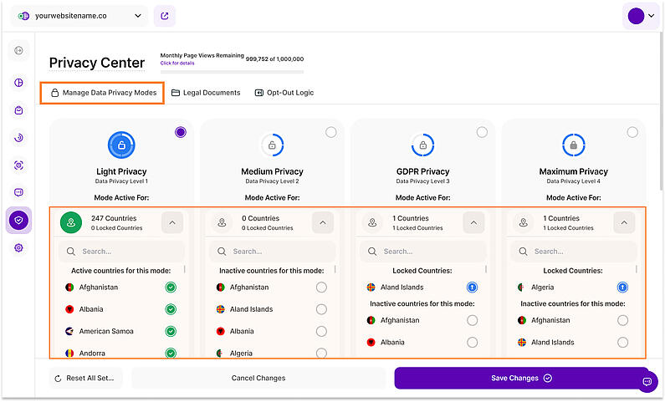Enable Albania in GDPR Privacy inactive list
The image size is (665, 402).
[x=472, y=343]
